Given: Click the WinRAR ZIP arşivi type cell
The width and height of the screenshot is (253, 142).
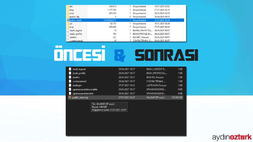Looking at the screenshot, I should point(155,97).
